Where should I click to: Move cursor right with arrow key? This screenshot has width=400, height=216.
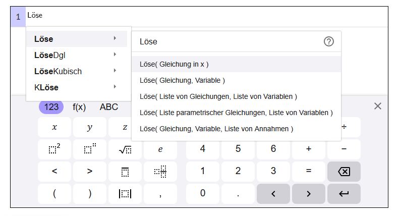coord(308,194)
